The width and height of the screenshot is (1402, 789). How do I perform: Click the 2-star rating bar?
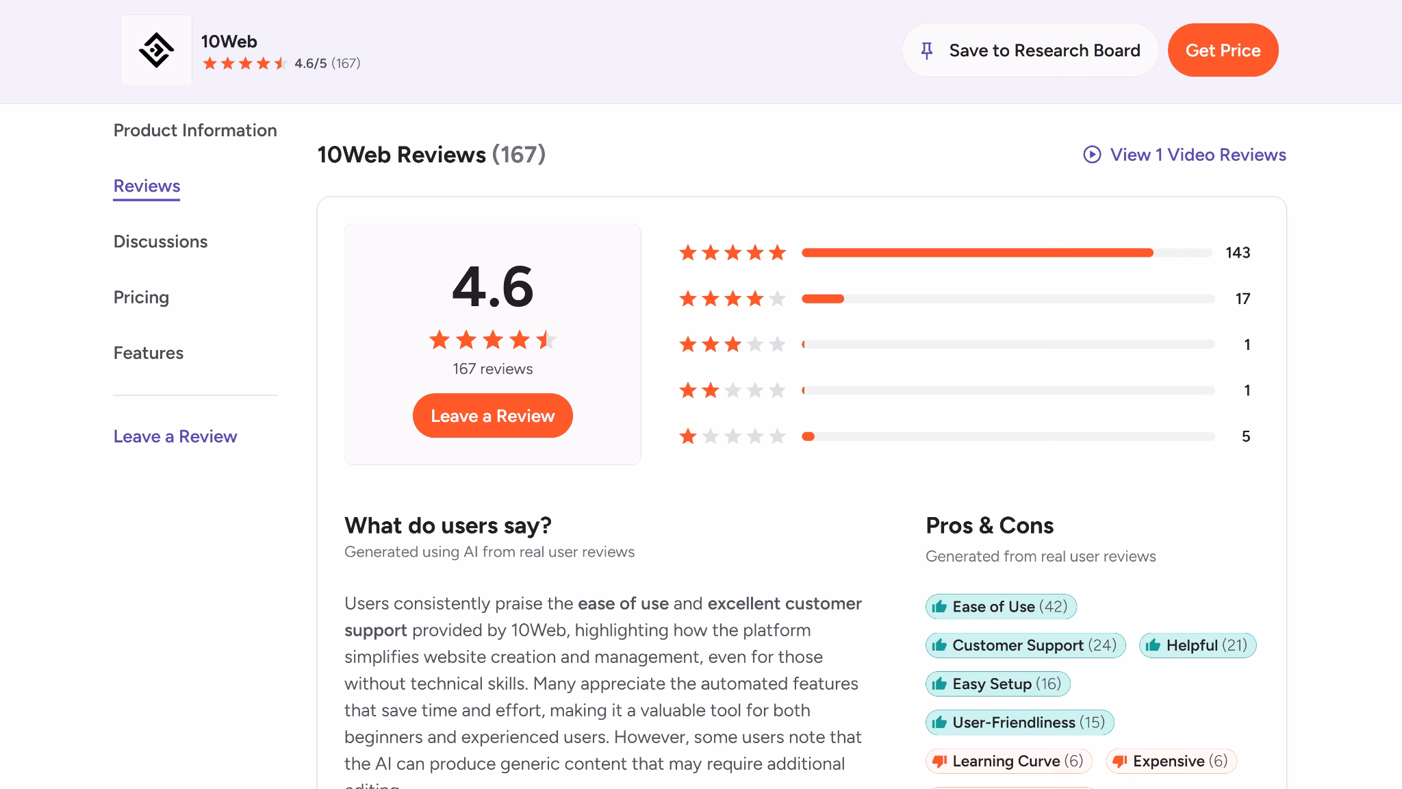[1008, 390]
